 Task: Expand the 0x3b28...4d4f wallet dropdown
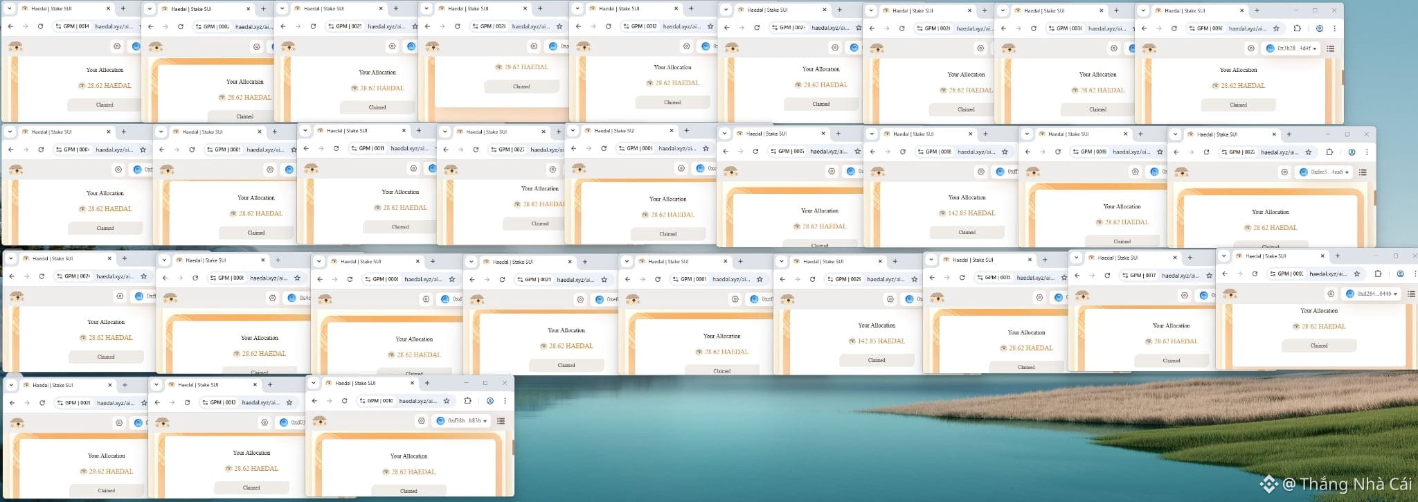tap(1291, 48)
